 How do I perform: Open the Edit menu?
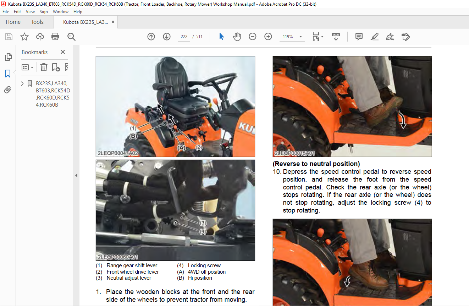tap(17, 12)
